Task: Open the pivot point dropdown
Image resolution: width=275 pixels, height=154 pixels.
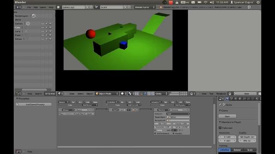Action: coord(131,94)
